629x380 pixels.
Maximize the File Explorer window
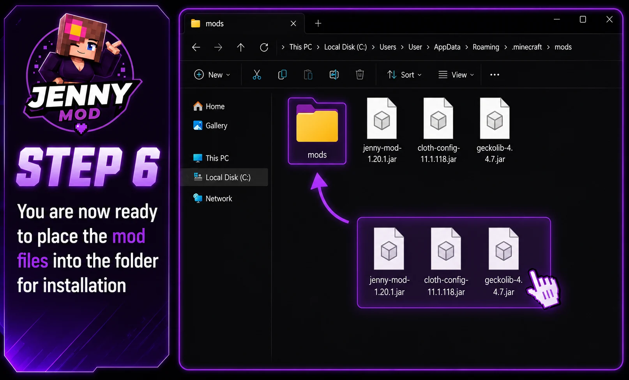pos(583,19)
